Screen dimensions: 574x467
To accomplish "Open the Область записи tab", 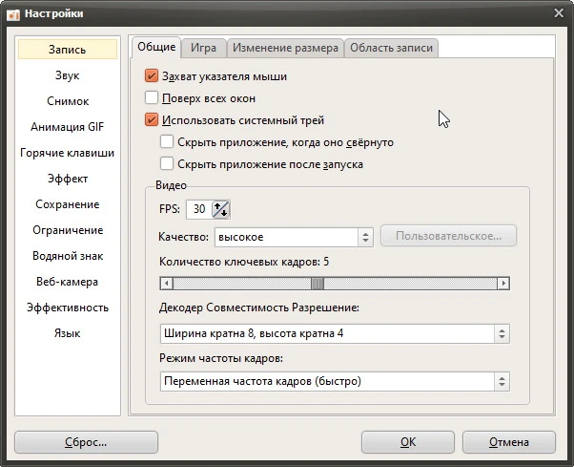I will tap(391, 48).
